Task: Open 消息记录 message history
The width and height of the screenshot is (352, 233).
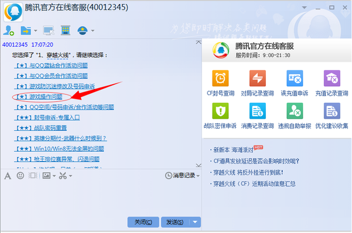Action: point(180,176)
